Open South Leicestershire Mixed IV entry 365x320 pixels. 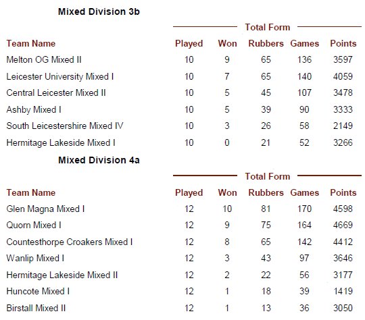[x=65, y=126]
